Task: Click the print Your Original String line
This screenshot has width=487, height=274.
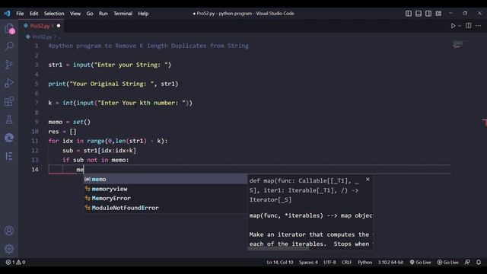Action: pos(113,84)
